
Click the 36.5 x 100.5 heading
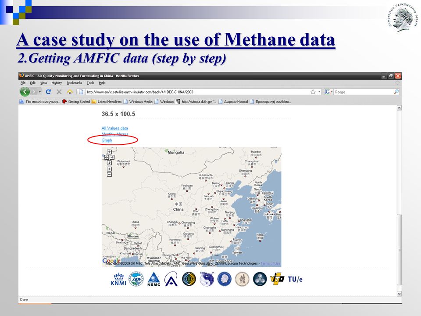tap(118, 114)
